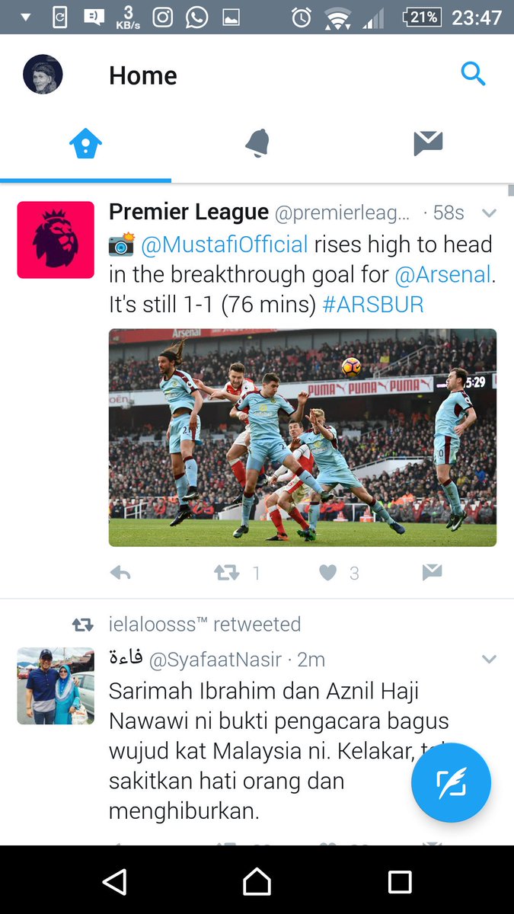514x914 pixels.
Task: Open the profile avatar beside Home
Action: (43, 75)
